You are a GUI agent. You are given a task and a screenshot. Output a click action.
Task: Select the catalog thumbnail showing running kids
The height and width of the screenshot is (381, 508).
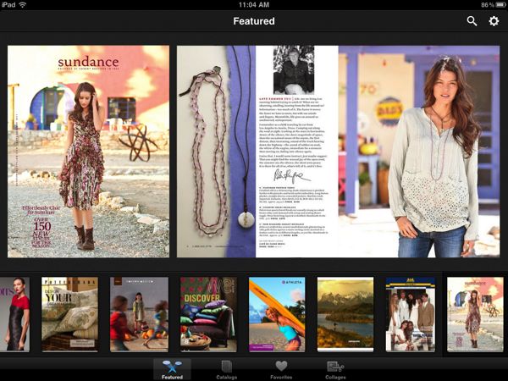click(139, 314)
